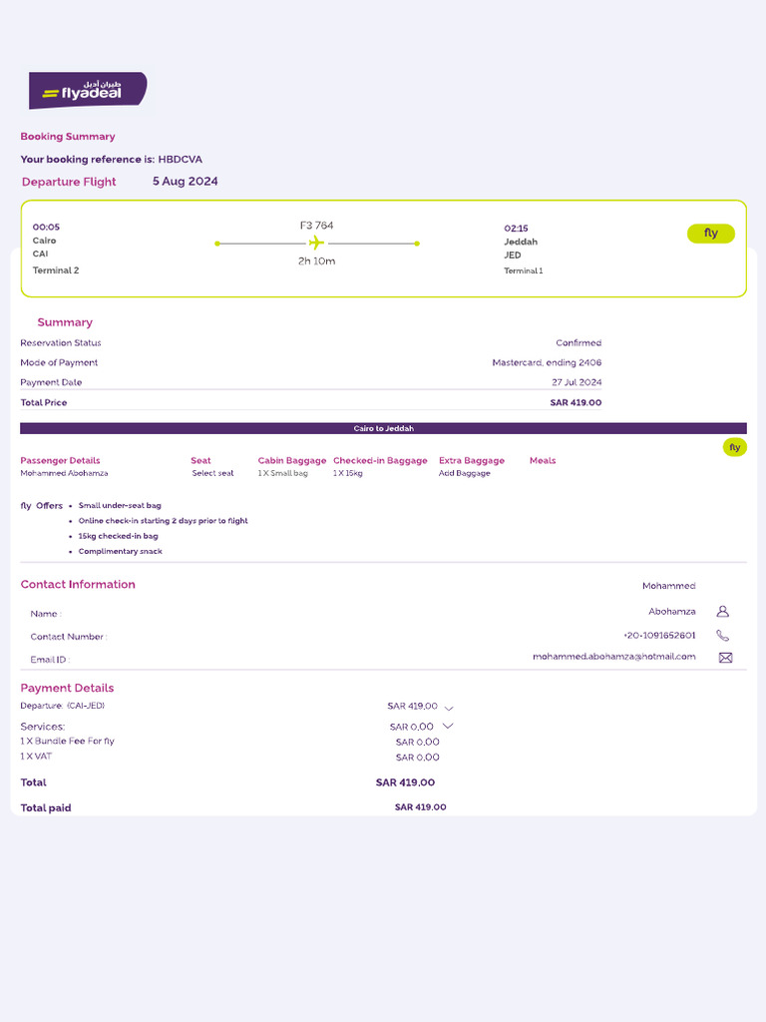Click the green fly badge in flight card
The width and height of the screenshot is (766, 1022).
pyautogui.click(x=710, y=234)
